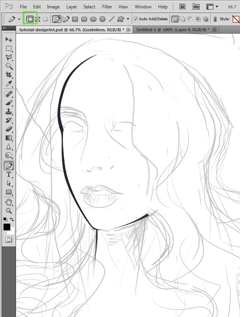Activate standard Pen in options bar
The height and width of the screenshot is (317, 240).
(x=57, y=19)
